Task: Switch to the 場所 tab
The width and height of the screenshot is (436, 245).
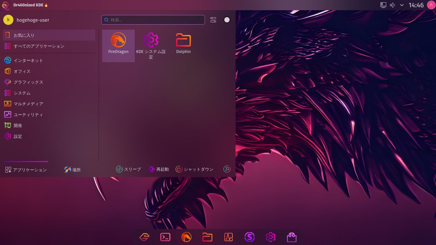Action: coord(72,169)
